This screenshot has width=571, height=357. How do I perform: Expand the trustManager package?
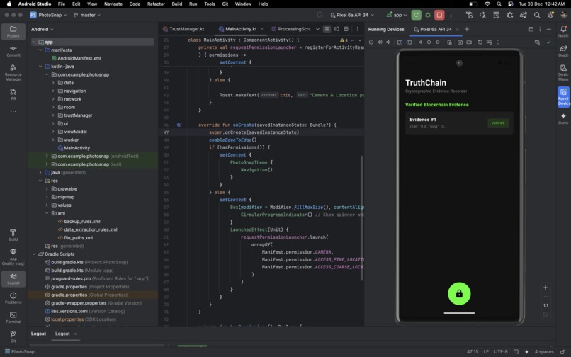pyautogui.click(x=53, y=115)
